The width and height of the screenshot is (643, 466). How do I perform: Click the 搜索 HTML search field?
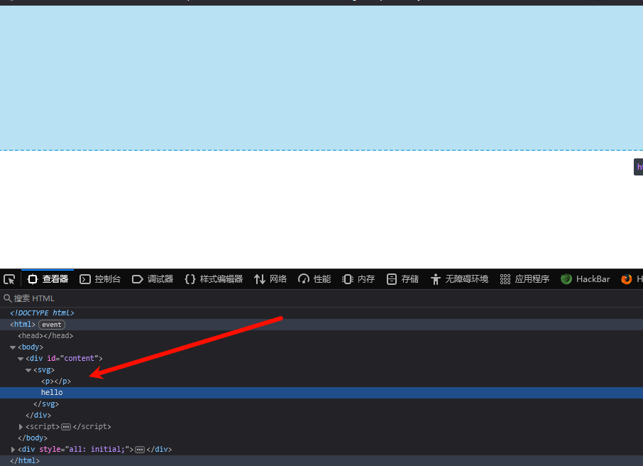point(321,298)
